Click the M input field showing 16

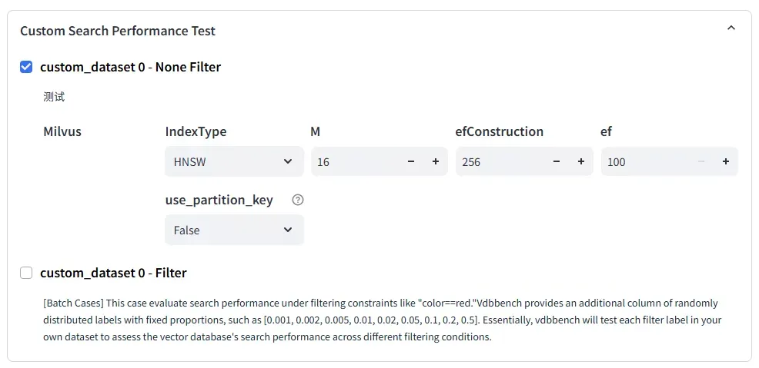point(354,162)
